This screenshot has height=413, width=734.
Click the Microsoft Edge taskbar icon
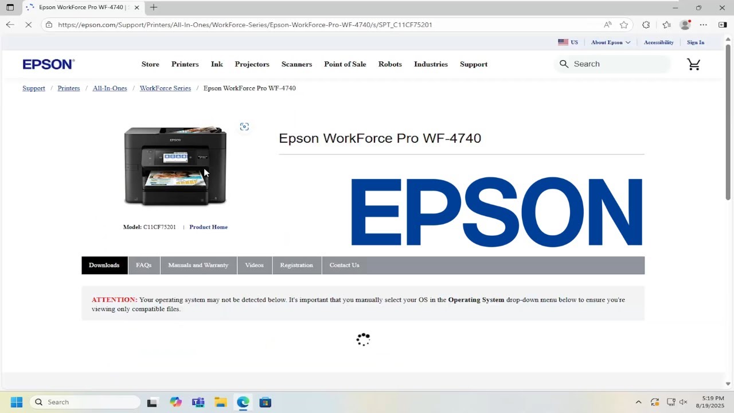pos(243,402)
